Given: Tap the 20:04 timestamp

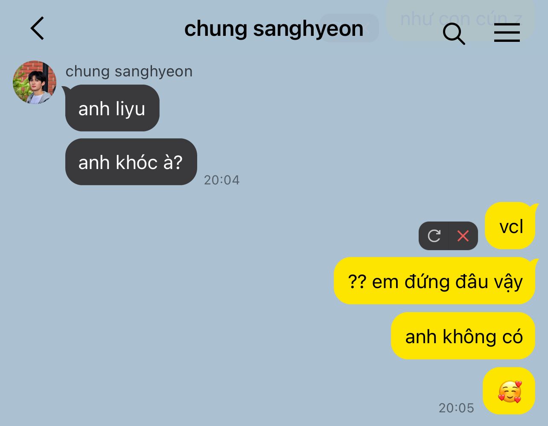Looking at the screenshot, I should [222, 180].
